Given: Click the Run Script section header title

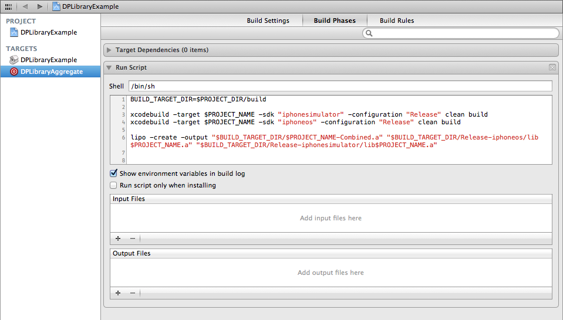Looking at the screenshot, I should (131, 67).
